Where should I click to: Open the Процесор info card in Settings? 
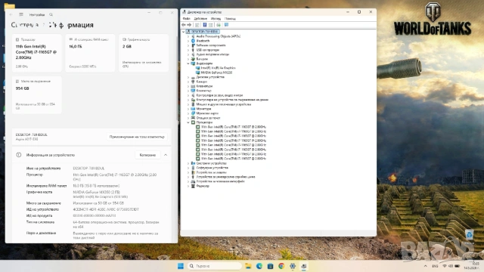click(37, 53)
